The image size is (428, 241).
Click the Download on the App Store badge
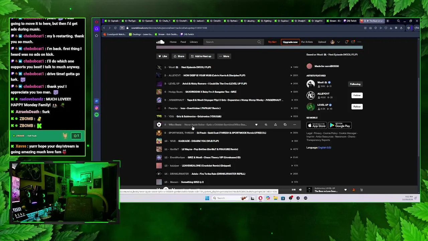click(317, 126)
